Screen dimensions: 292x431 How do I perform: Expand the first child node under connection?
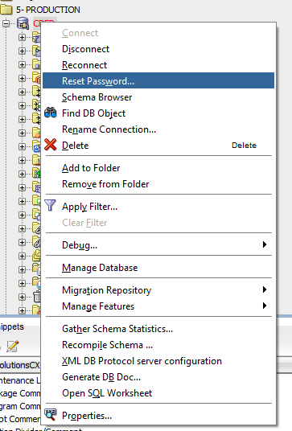[22, 37]
